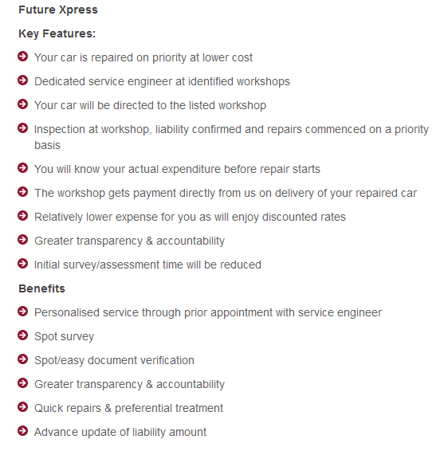This screenshot has height=455, width=436.
Task: Click the 'Benefits' heading
Action: tap(41, 288)
